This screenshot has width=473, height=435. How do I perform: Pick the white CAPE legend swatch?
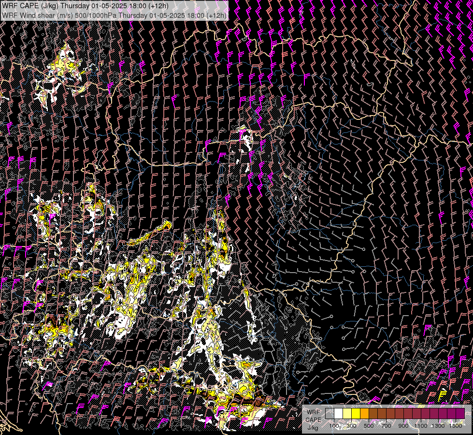(339, 413)
